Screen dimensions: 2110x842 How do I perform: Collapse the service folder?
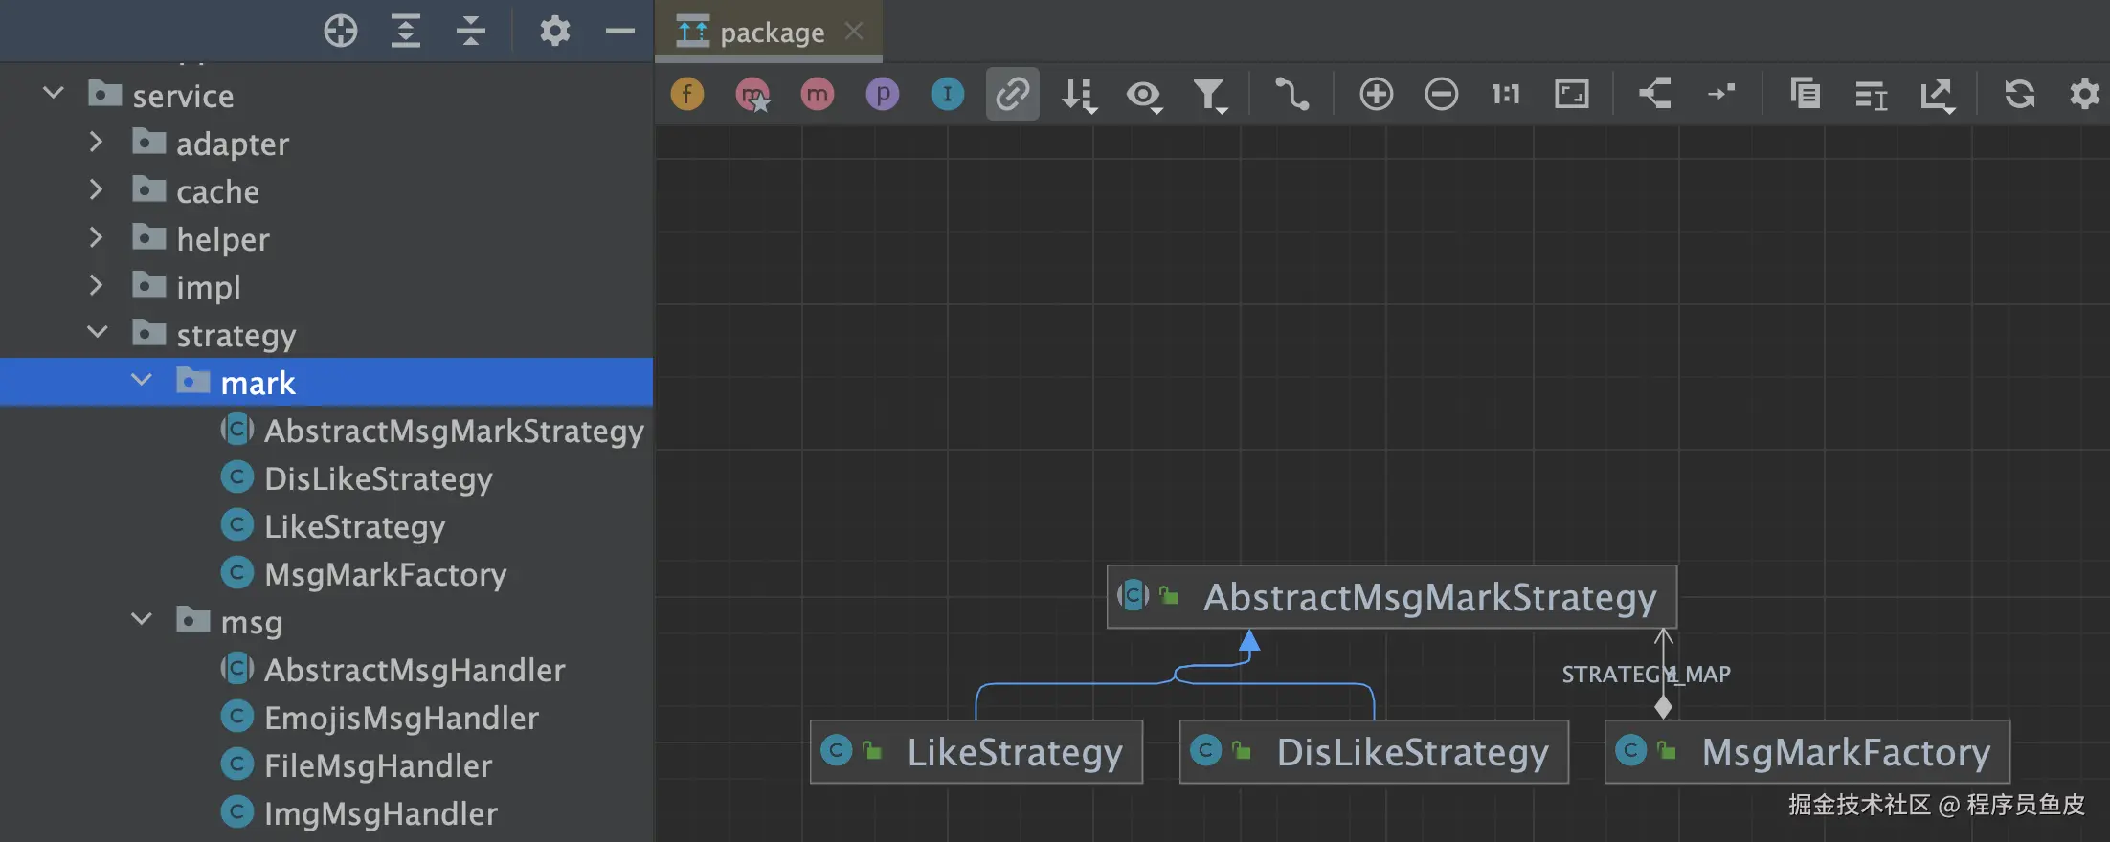(54, 94)
